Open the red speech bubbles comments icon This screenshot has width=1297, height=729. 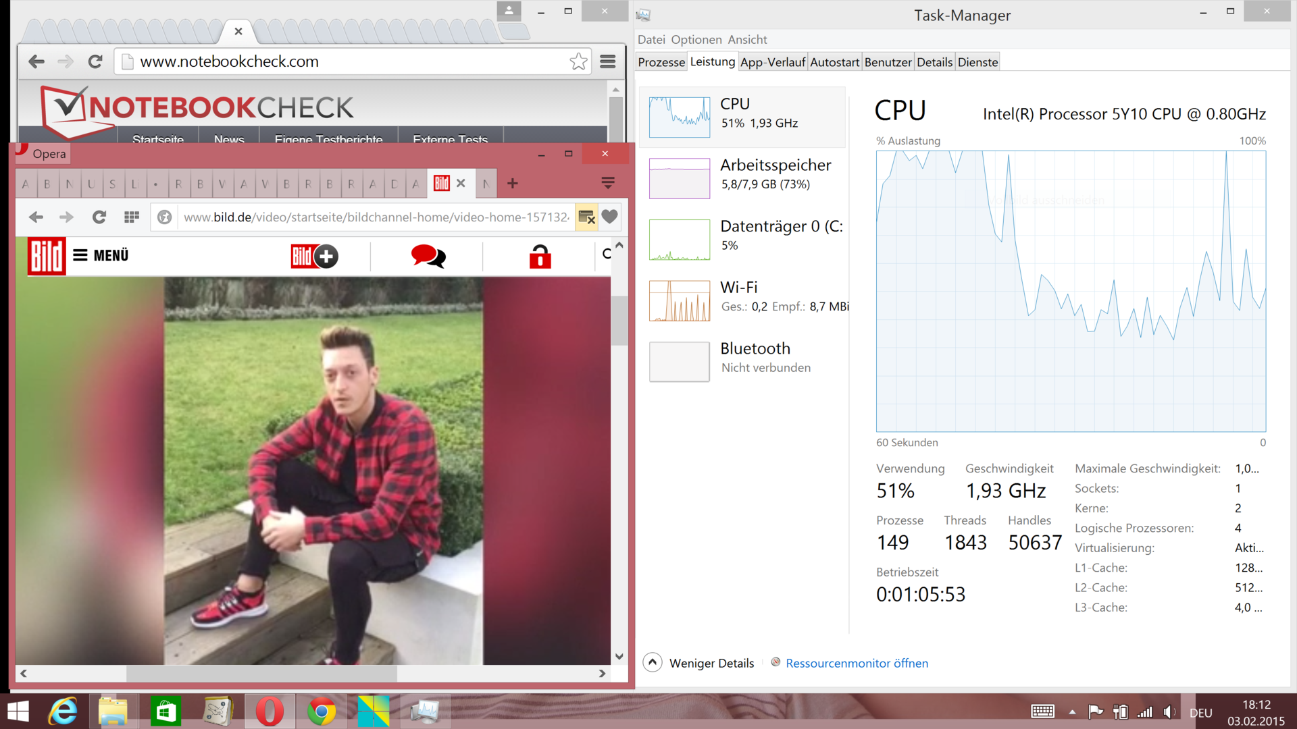pos(428,256)
